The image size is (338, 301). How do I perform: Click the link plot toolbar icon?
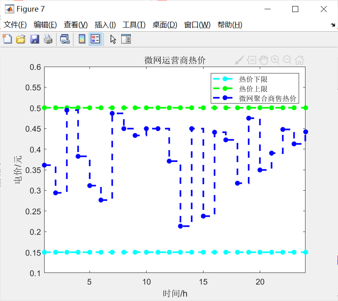pyautogui.click(x=65, y=39)
